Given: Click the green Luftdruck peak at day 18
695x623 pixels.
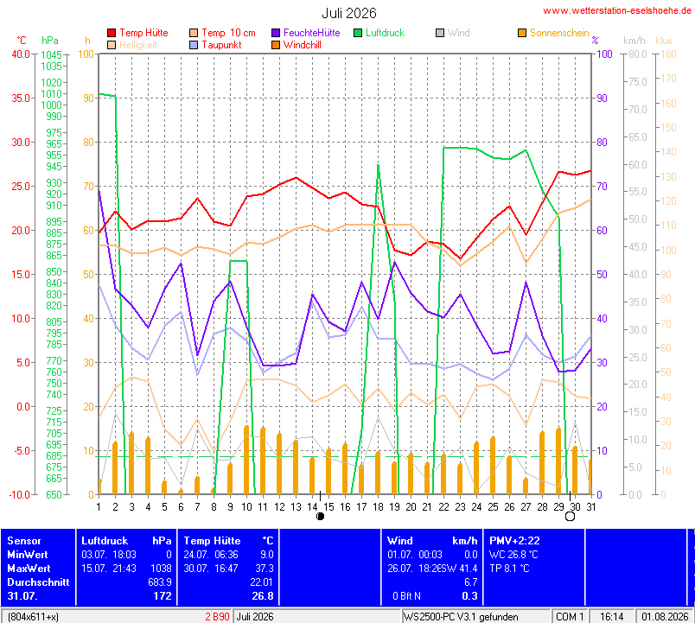Looking at the screenshot, I should coord(378,165).
